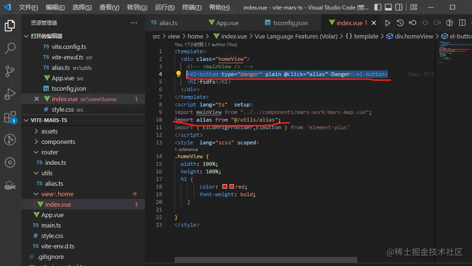The height and width of the screenshot is (266, 472).
Task: Open .gitignore in file tree
Action: tap(50, 256)
